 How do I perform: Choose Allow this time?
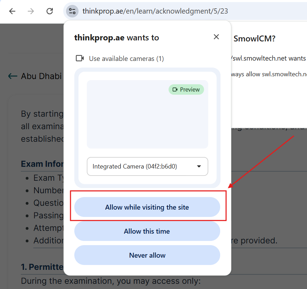click(x=147, y=231)
